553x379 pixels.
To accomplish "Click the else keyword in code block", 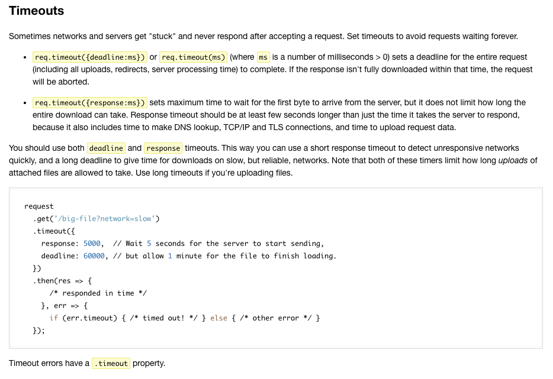I will coord(218,318).
